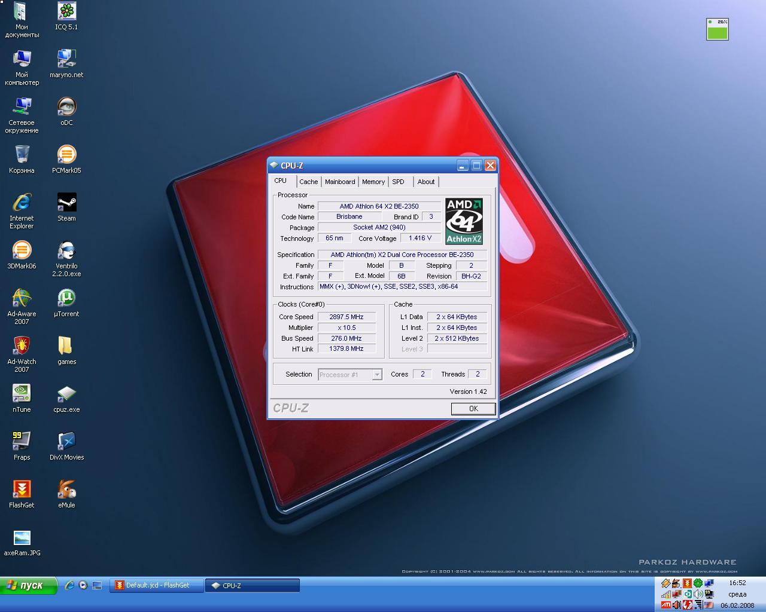Switch to the Mainboard tab
This screenshot has height=612, width=766.
(340, 182)
